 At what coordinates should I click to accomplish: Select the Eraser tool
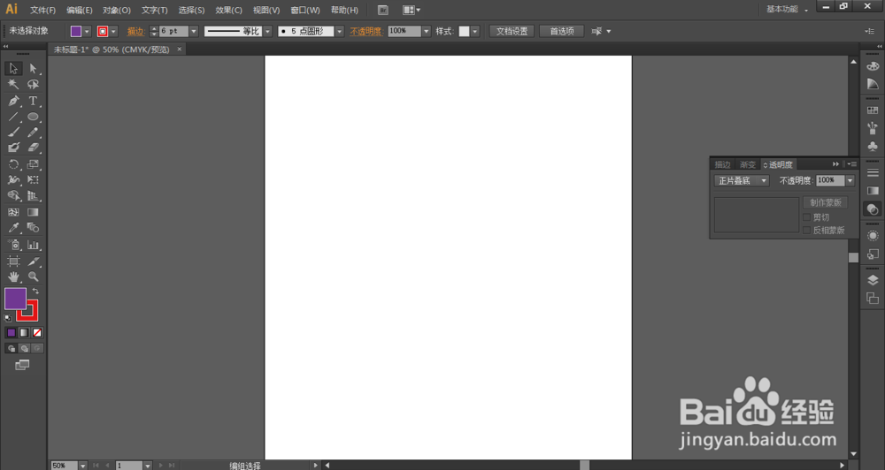(x=33, y=148)
